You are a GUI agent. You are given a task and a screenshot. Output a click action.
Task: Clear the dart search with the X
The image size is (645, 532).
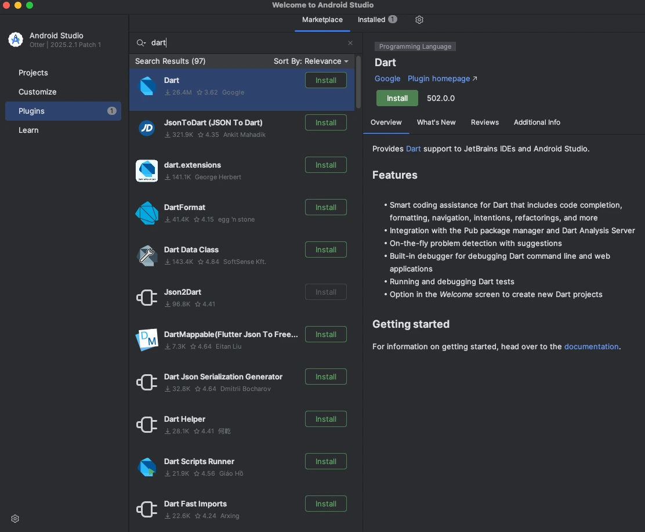click(x=350, y=43)
